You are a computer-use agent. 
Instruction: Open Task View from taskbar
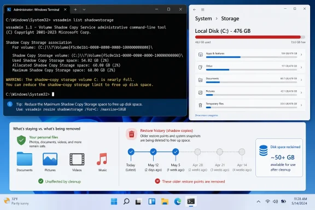pos(138,201)
